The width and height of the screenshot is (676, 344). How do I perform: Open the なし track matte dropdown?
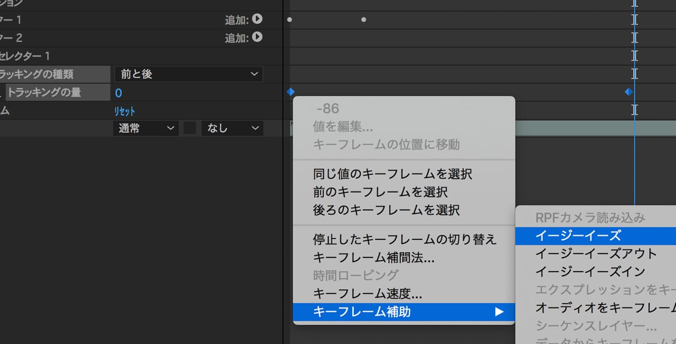tap(232, 128)
